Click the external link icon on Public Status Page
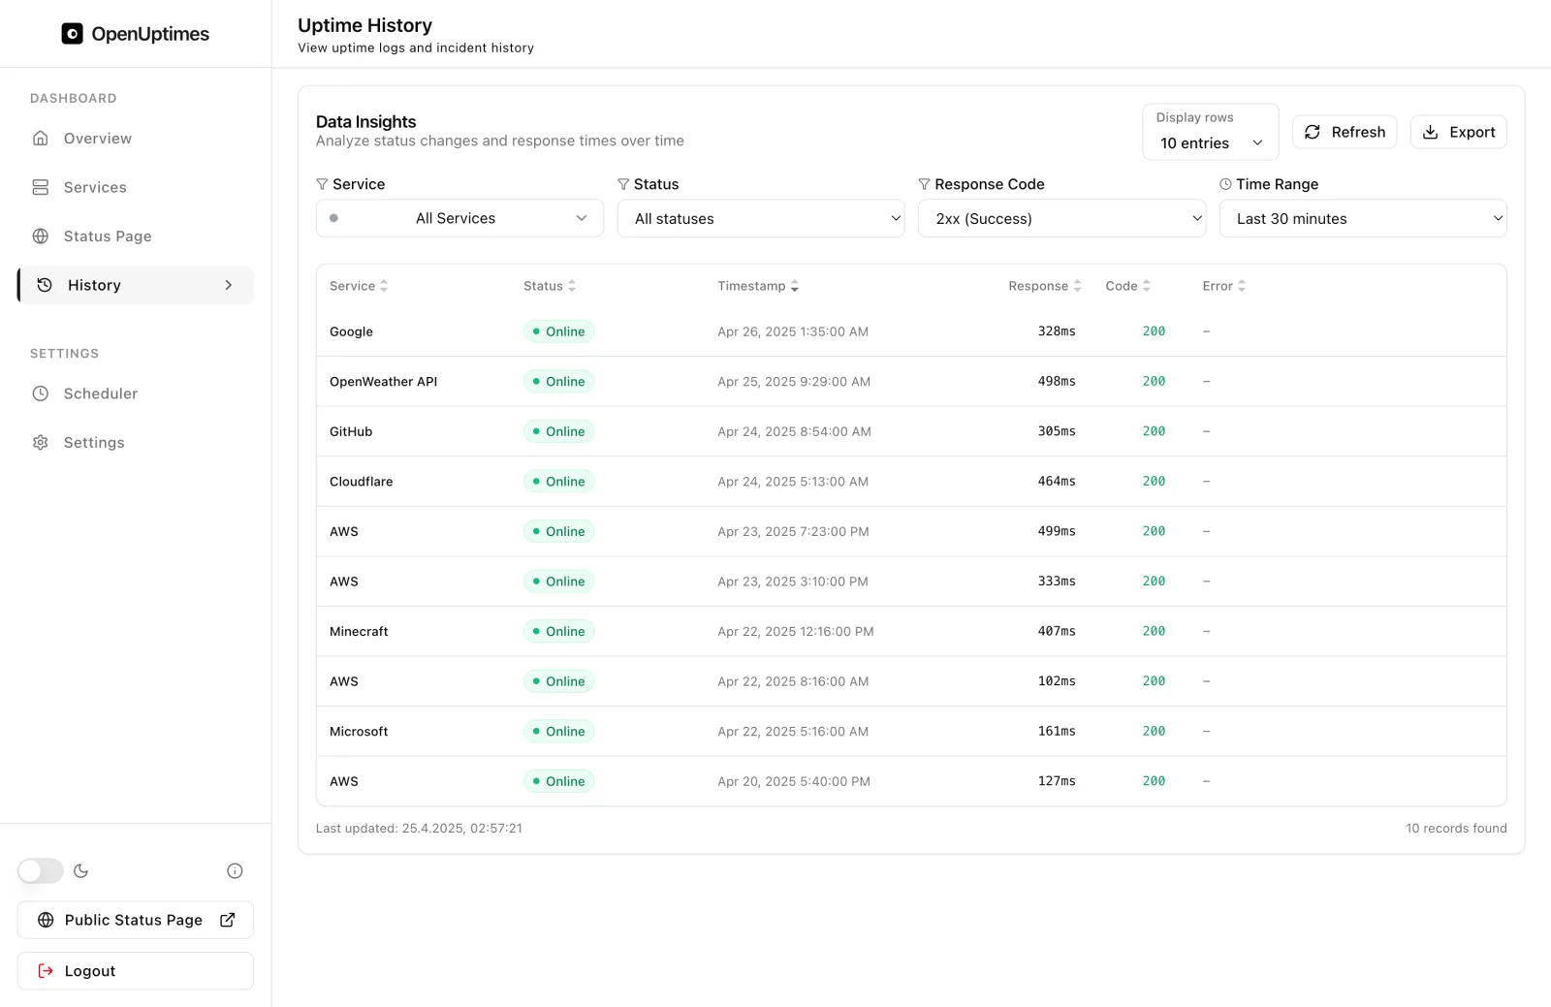This screenshot has height=1007, width=1551. pyautogui.click(x=228, y=920)
